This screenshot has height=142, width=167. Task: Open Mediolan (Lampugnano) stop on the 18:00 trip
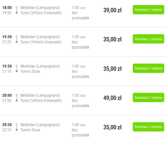tap(40, 8)
